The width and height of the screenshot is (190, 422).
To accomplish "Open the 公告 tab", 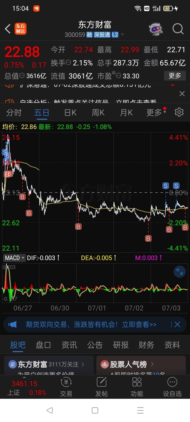I will [x=95, y=345].
